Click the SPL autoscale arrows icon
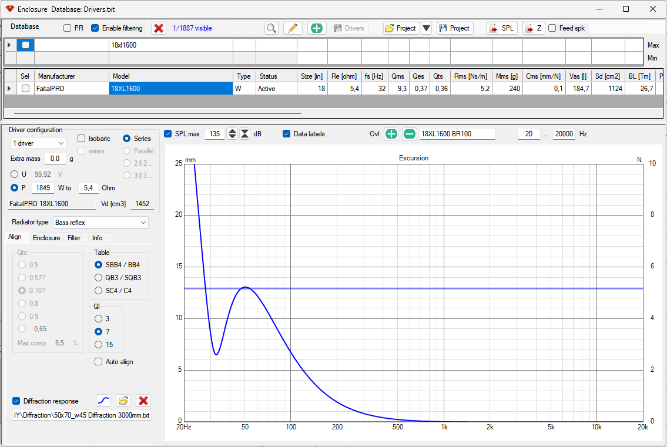667x447 pixels. (245, 134)
